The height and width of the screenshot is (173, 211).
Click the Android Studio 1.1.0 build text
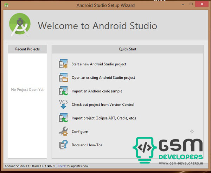(x=30, y=166)
